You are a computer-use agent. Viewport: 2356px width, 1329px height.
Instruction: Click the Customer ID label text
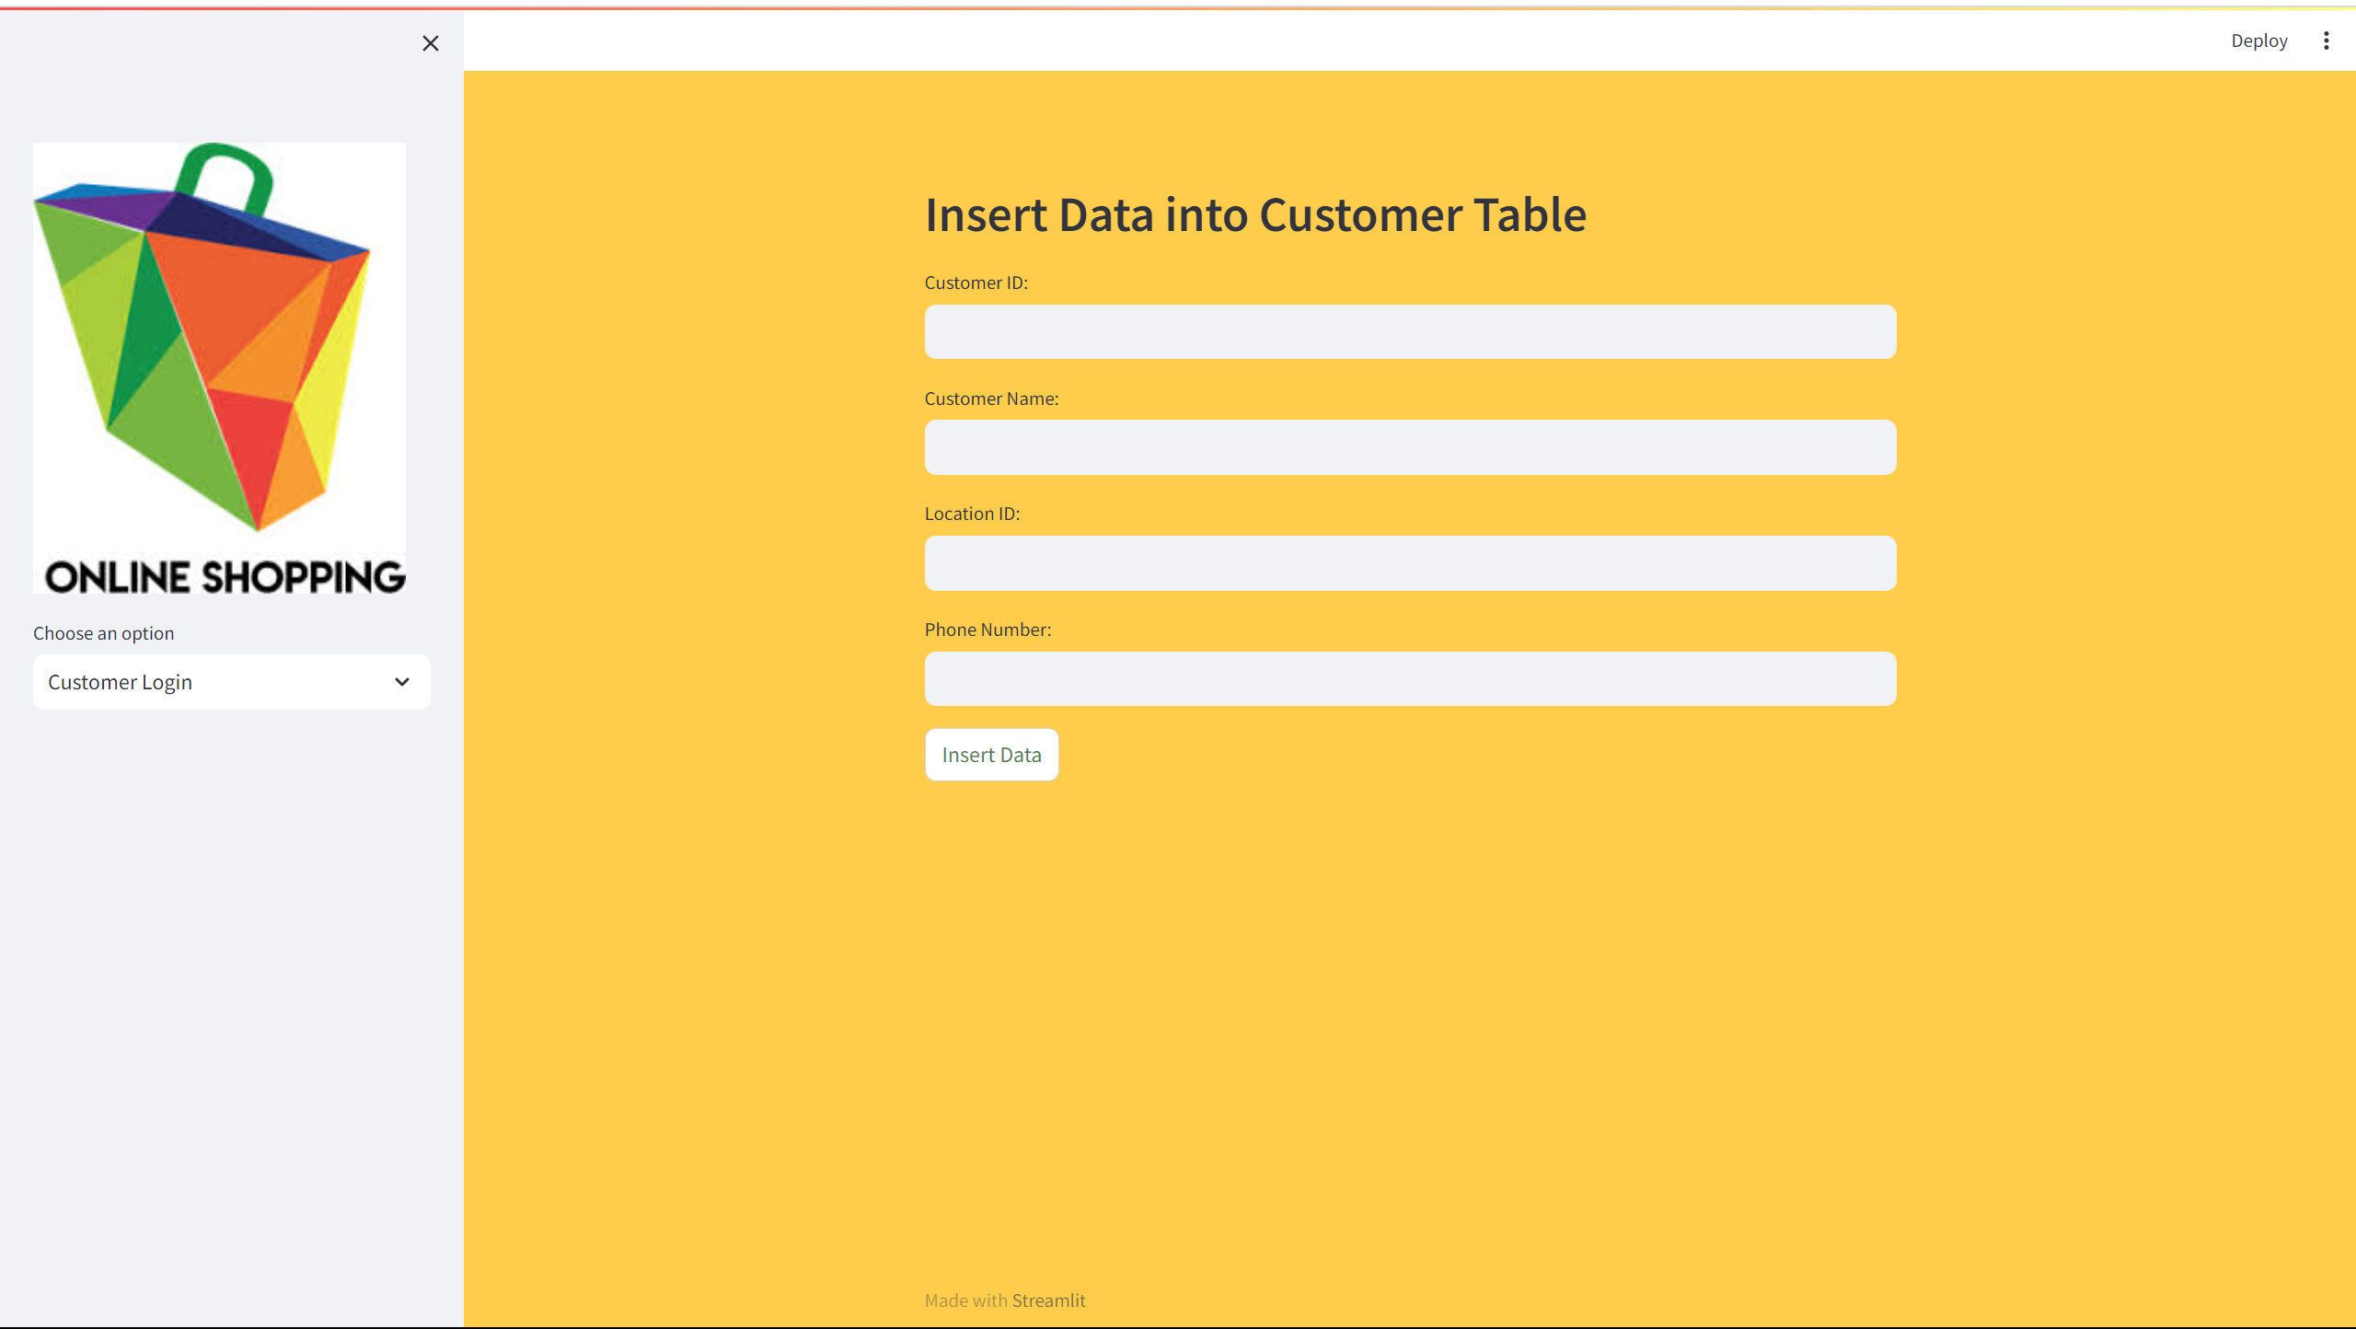pyautogui.click(x=976, y=283)
